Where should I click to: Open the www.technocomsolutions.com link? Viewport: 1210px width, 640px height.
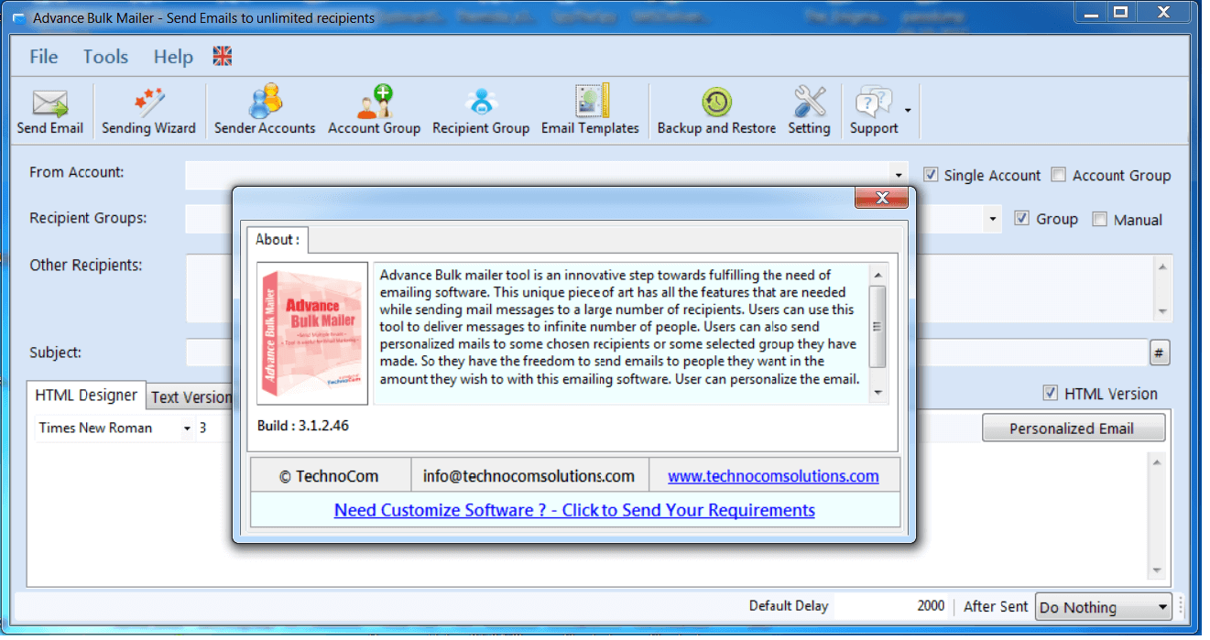tap(773, 476)
